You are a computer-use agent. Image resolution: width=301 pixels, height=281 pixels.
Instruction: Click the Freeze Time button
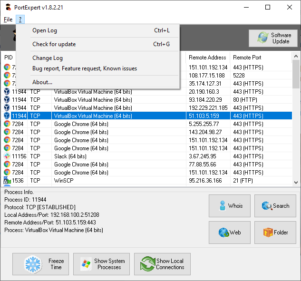41,264
